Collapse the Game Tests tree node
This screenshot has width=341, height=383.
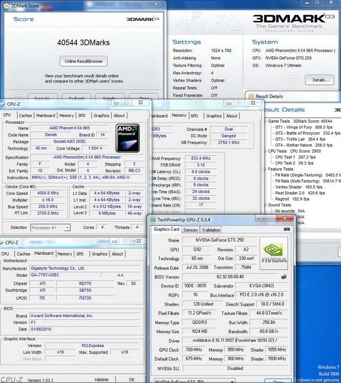[266, 121]
